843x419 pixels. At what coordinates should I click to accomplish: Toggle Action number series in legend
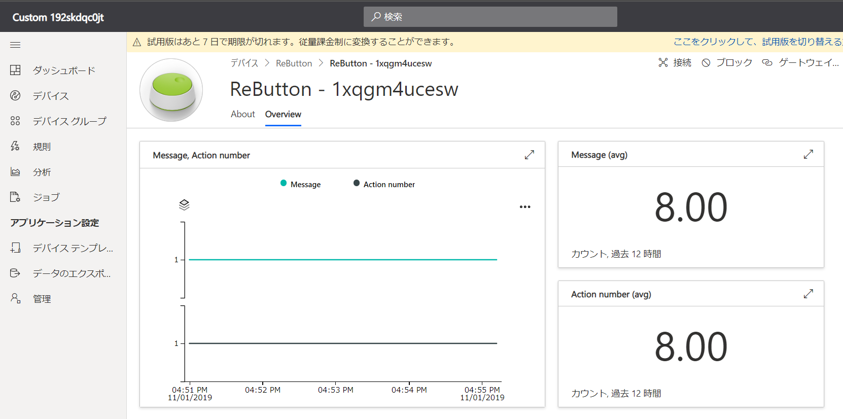coord(384,184)
